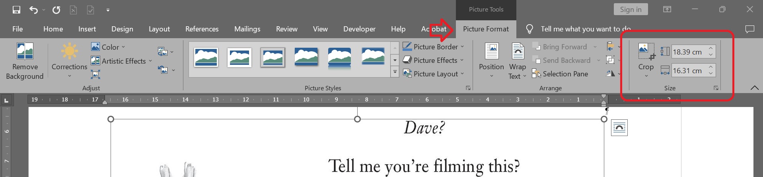This screenshot has width=763, height=177.
Task: Increase picture height with up stepper
Action: coord(711,48)
